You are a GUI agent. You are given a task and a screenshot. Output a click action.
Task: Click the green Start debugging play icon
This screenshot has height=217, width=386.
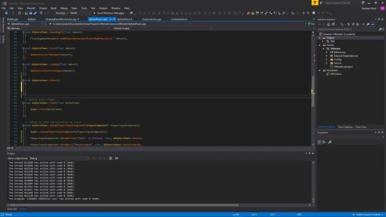click(x=94, y=13)
